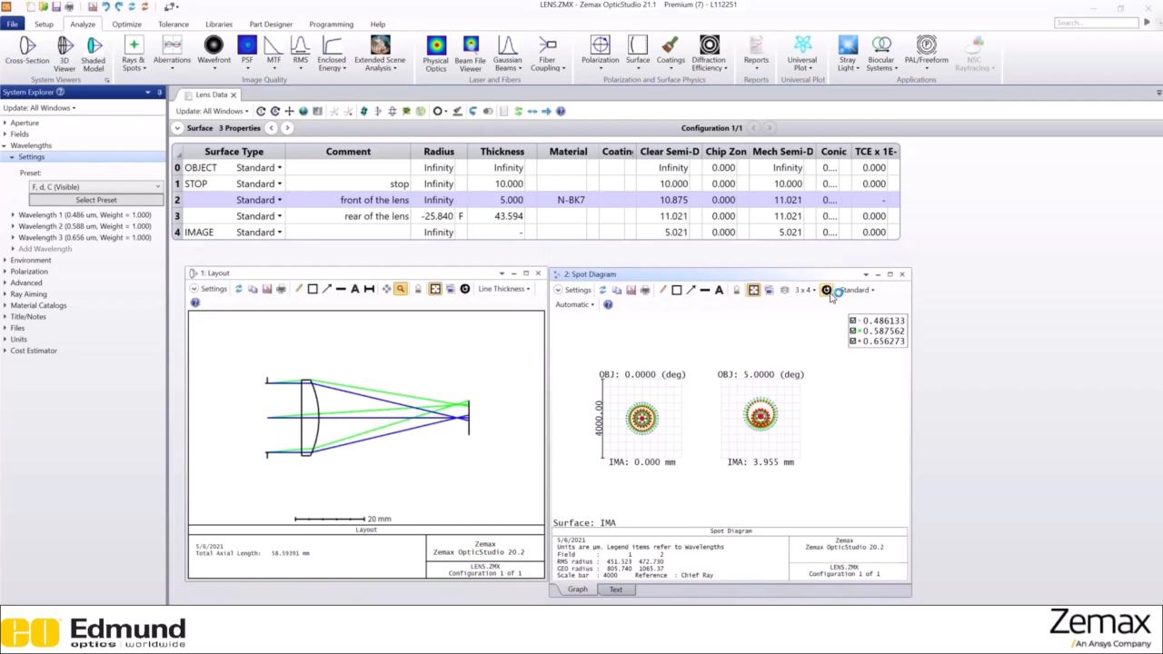Open the MTF analysis
1163x654 pixels.
pos(273,51)
